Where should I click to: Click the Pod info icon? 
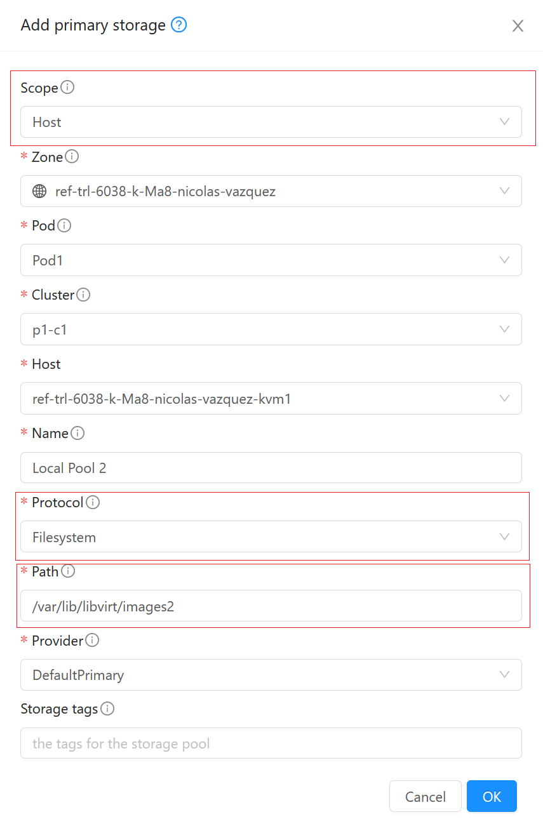point(65,225)
